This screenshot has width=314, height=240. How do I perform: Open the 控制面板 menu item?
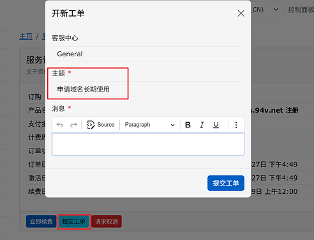tap(301, 10)
